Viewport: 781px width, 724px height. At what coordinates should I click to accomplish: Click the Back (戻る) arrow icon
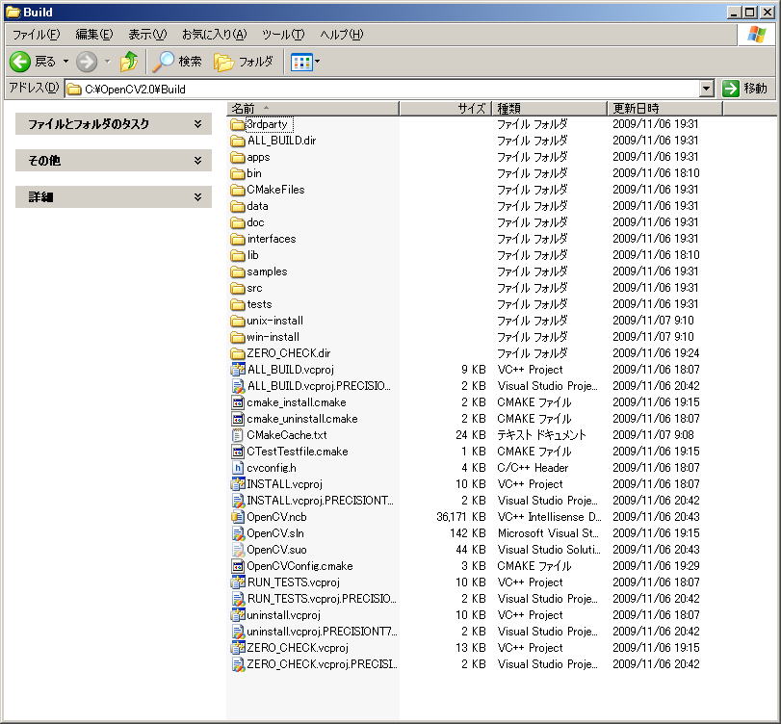click(20, 62)
